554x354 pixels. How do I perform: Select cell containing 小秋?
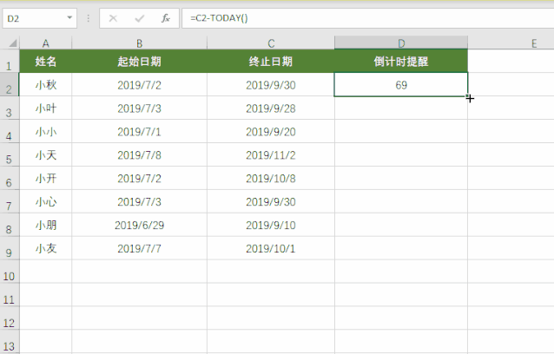pyautogui.click(x=45, y=85)
